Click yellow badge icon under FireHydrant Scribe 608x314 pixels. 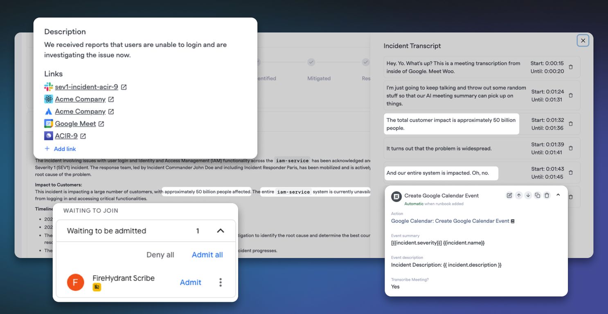tap(97, 287)
